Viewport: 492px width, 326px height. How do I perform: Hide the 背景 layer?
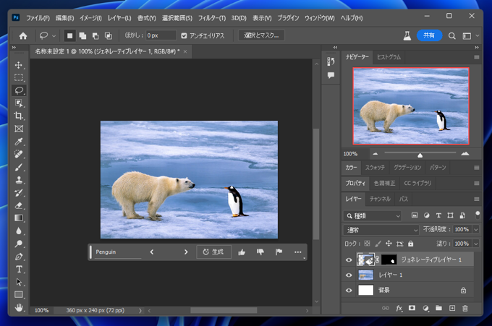tap(349, 290)
